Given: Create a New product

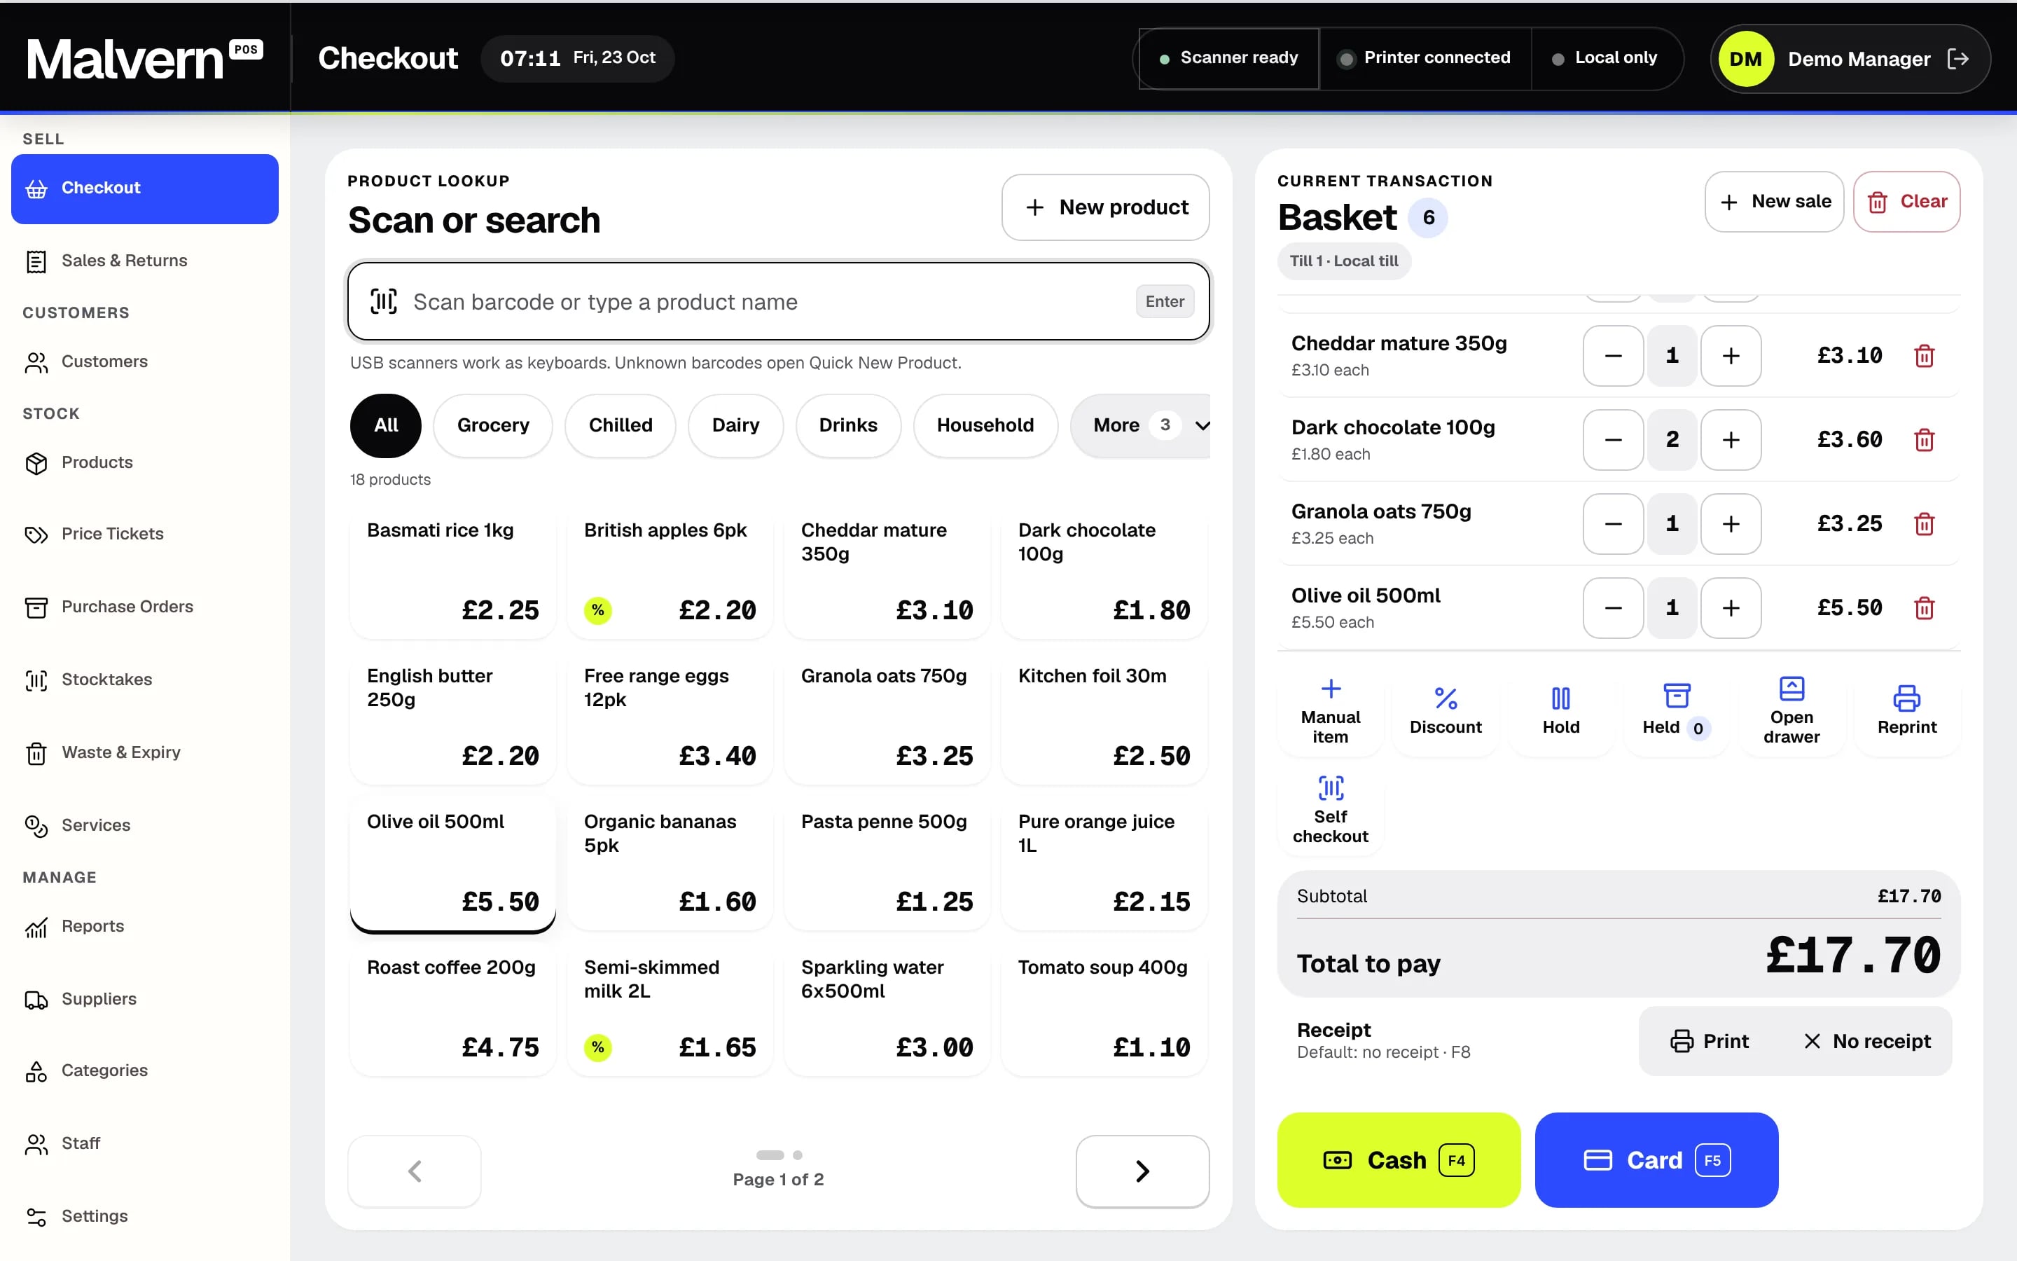Looking at the screenshot, I should click(1105, 207).
